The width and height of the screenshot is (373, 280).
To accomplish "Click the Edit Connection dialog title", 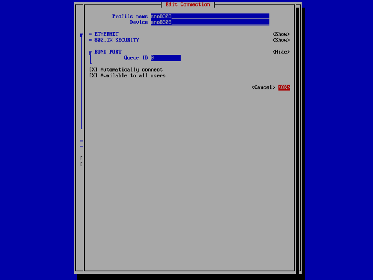I will 187,5.
